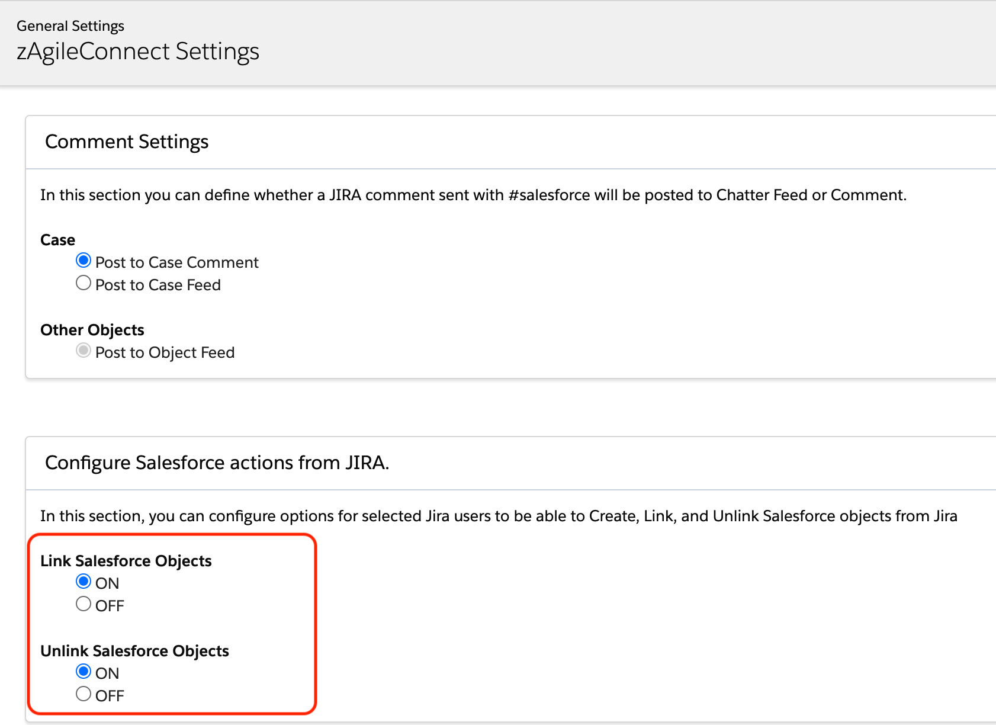
Task: Click the 'Unlink Salesforce Objects' field label
Action: [x=134, y=651]
